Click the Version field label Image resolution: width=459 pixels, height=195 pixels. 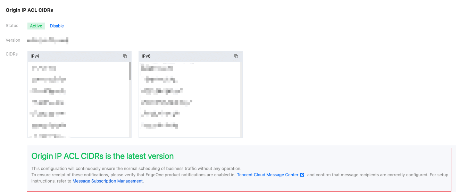[13, 40]
